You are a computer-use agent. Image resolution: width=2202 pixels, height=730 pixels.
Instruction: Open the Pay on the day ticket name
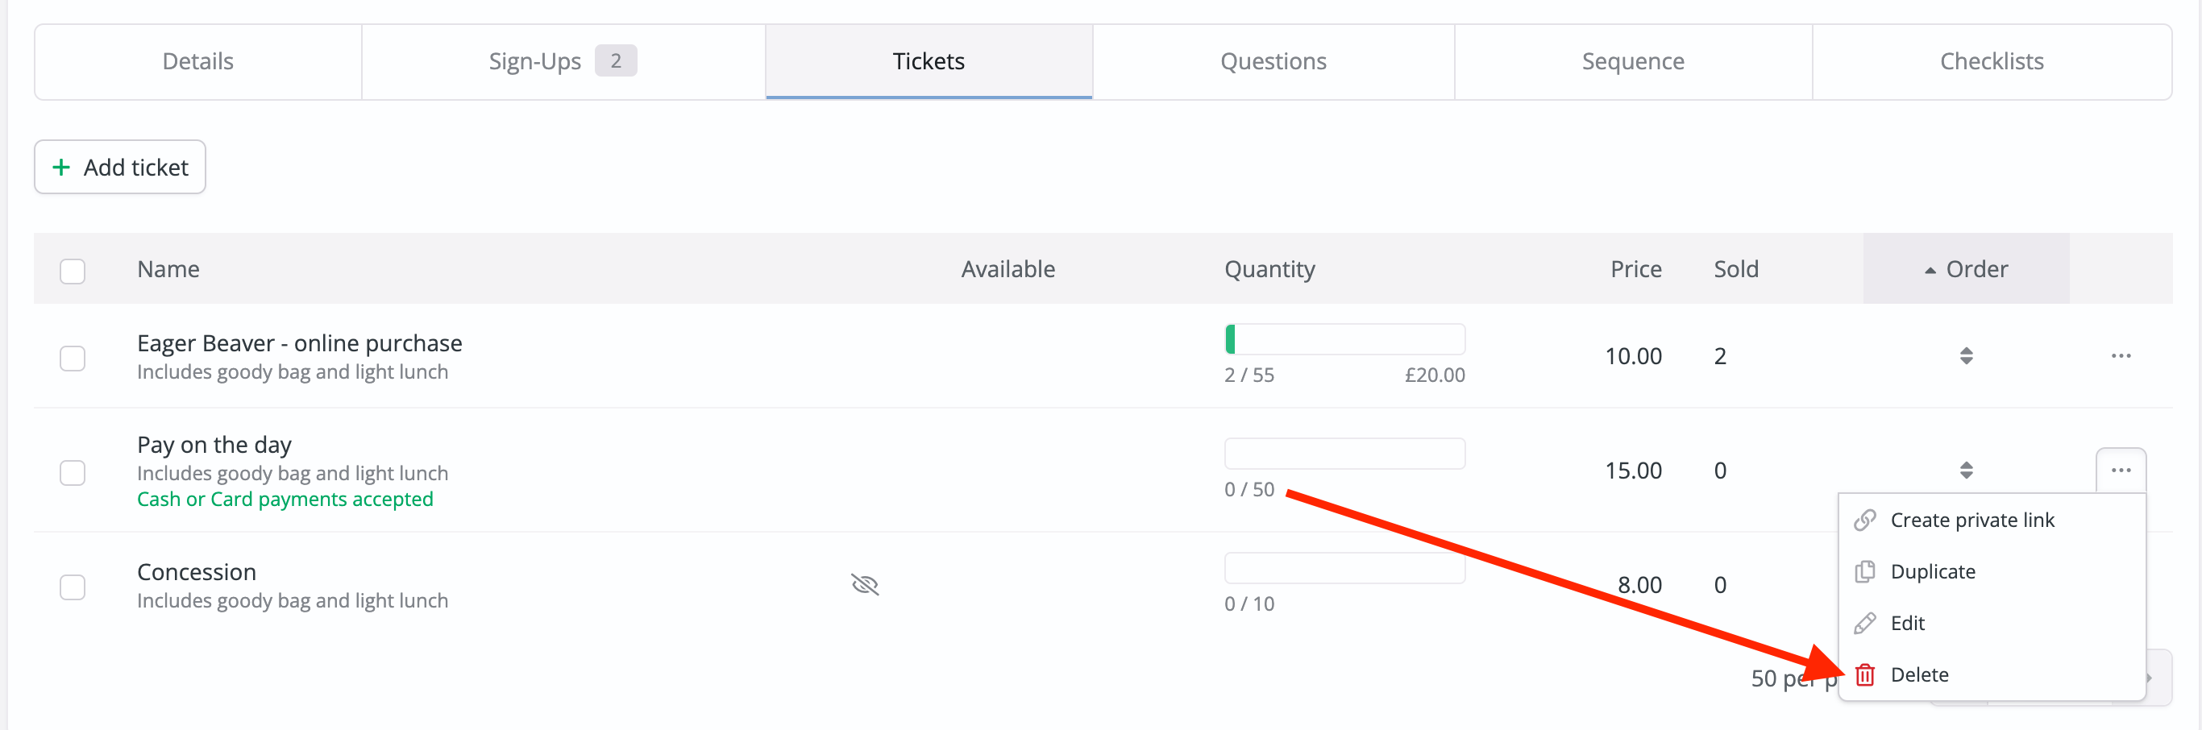pos(214,445)
